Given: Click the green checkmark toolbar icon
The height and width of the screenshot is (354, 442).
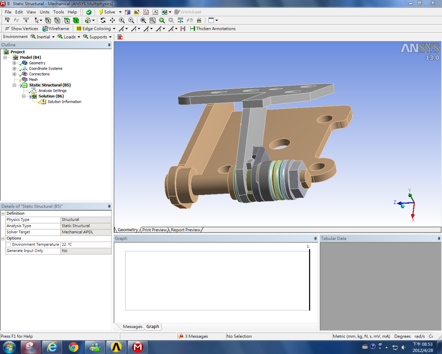Looking at the screenshot, I should pyautogui.click(x=88, y=12).
